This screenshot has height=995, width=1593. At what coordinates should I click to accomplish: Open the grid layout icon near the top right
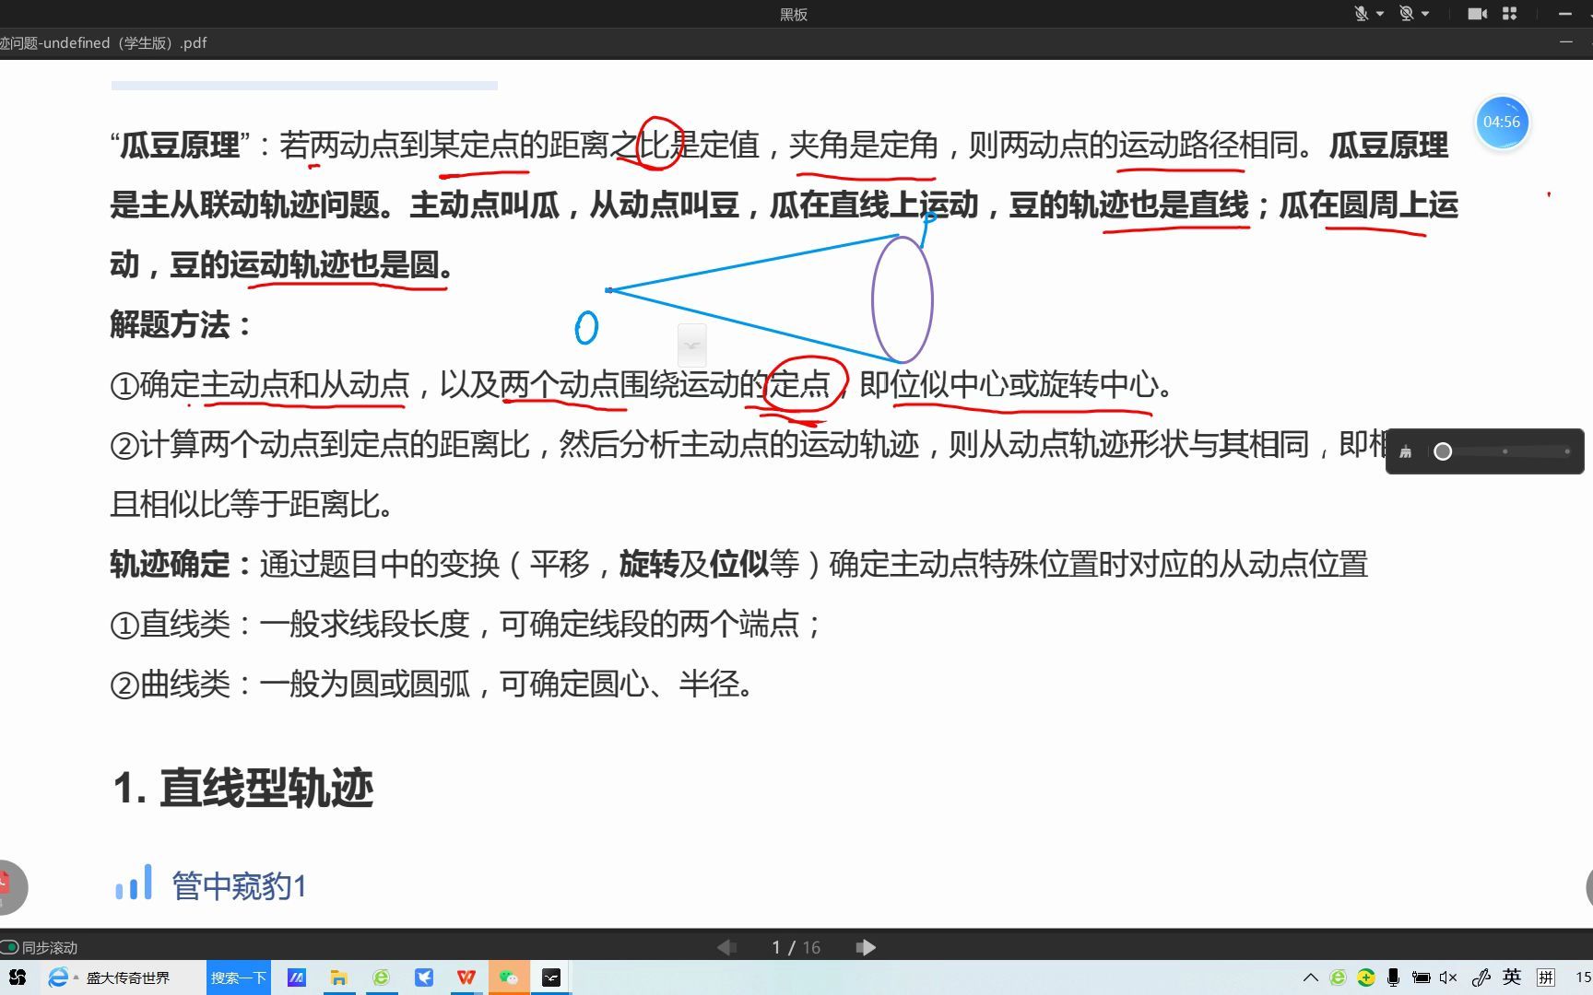pyautogui.click(x=1509, y=13)
